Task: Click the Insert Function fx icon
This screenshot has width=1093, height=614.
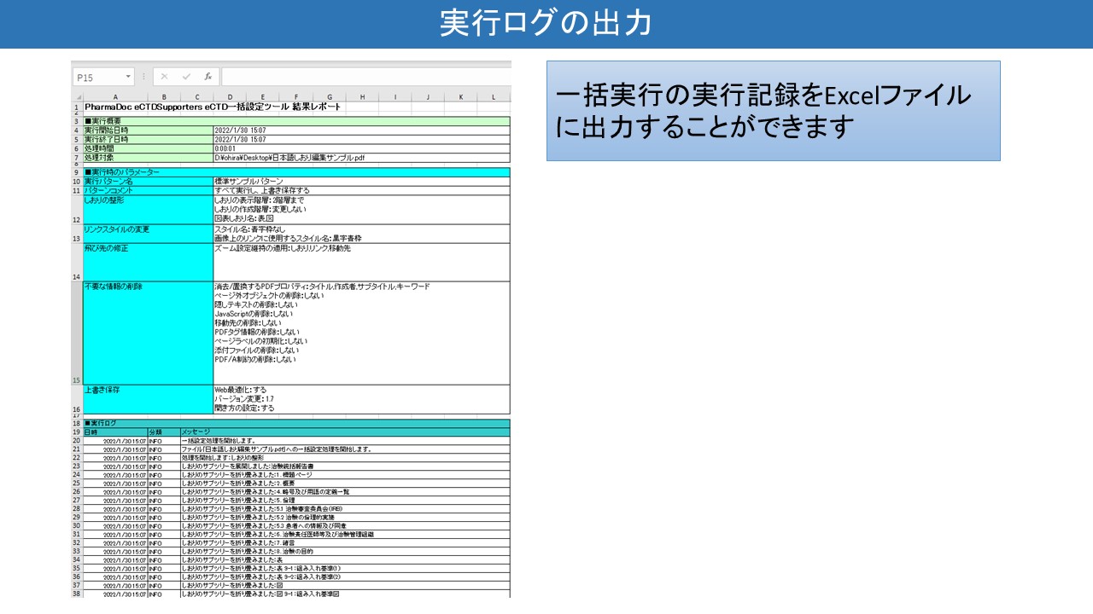Action: 207,77
